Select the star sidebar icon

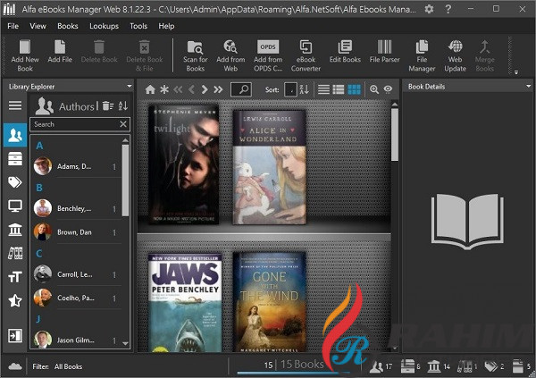pyautogui.click(x=15, y=300)
